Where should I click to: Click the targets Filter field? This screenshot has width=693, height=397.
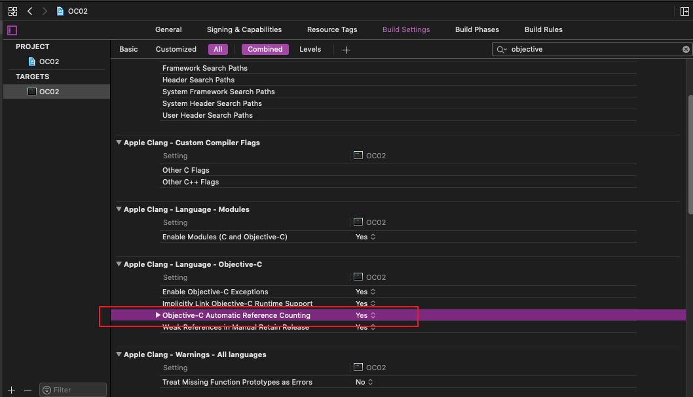73,390
